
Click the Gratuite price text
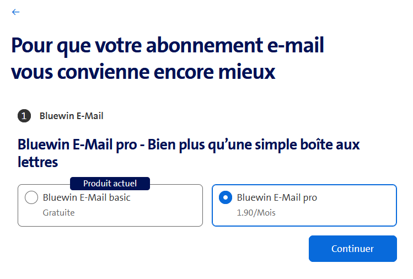(x=58, y=212)
